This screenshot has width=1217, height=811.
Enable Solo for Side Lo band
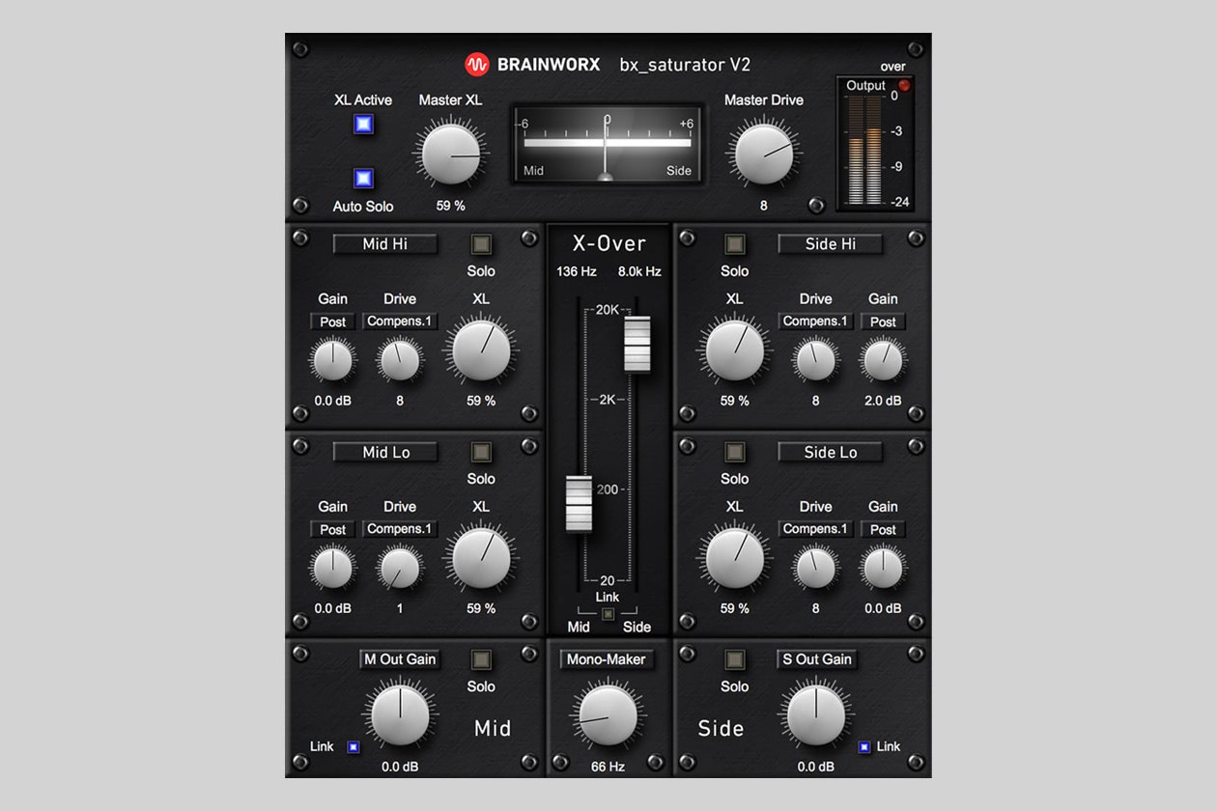coord(734,452)
